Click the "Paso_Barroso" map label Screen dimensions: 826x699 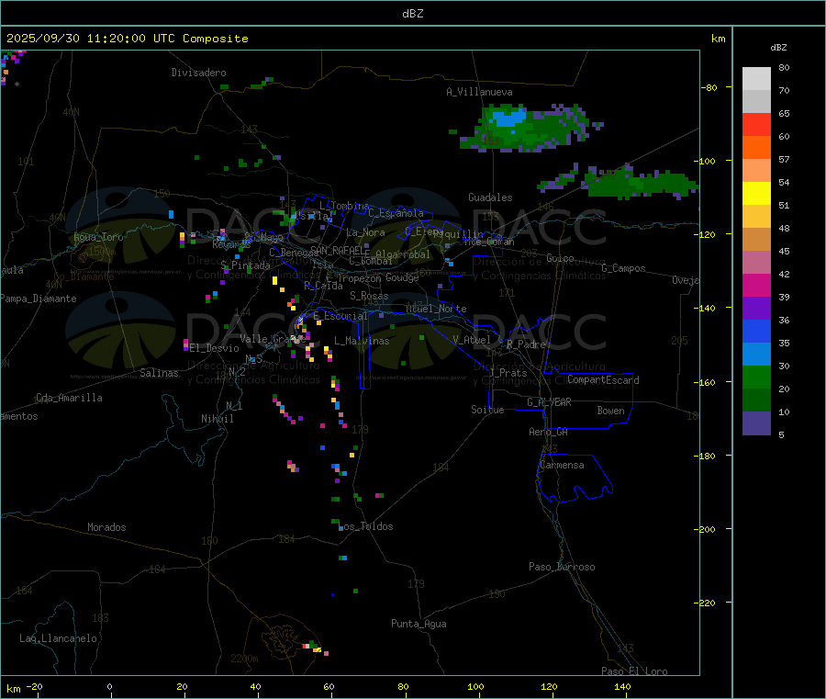tap(562, 568)
